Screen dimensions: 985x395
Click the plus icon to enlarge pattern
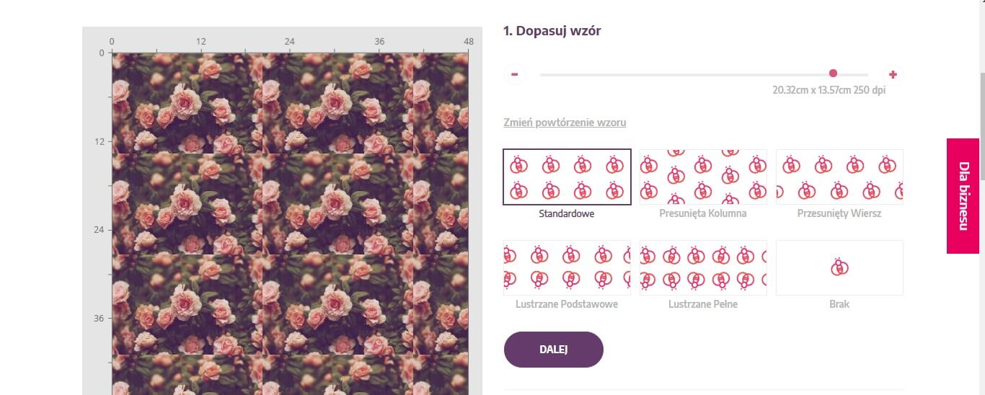tap(893, 74)
